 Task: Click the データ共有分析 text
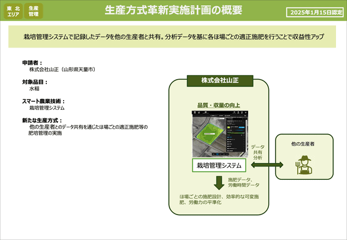257,152
